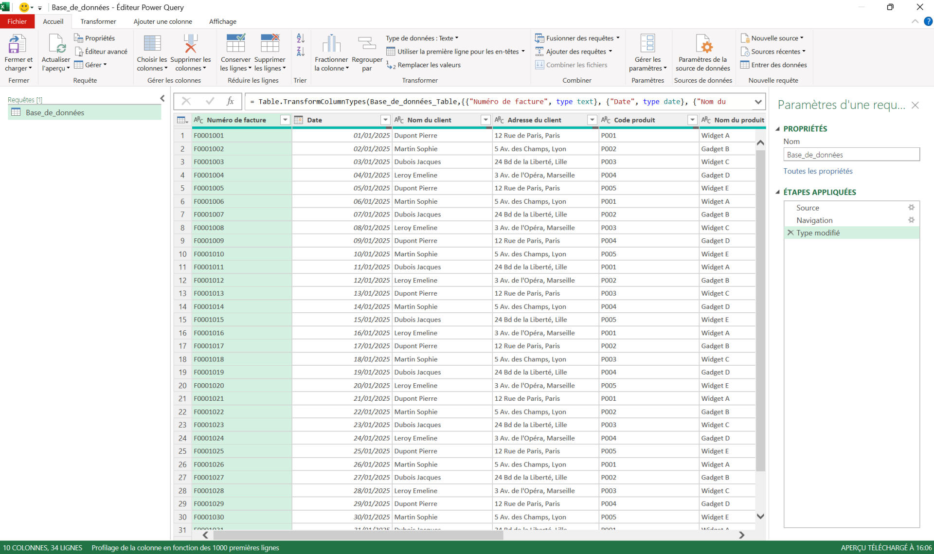Click Toutes les propriétés link

(818, 171)
